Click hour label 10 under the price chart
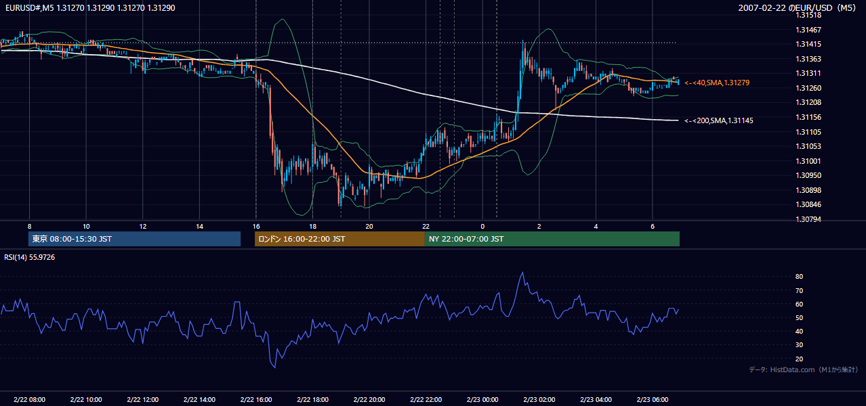866x406 pixels. coord(86,225)
